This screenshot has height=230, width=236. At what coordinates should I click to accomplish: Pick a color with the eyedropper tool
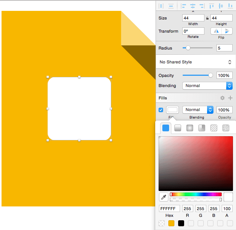[x=163, y=197]
